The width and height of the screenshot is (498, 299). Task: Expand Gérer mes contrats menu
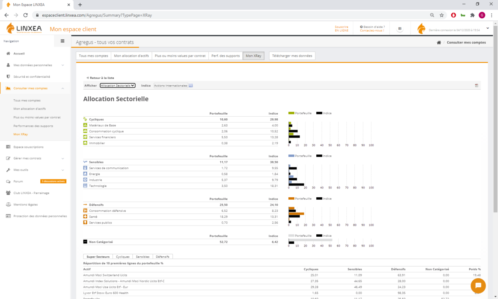point(36,158)
